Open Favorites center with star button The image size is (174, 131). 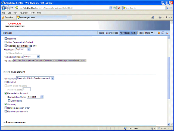(x=8, y=17)
